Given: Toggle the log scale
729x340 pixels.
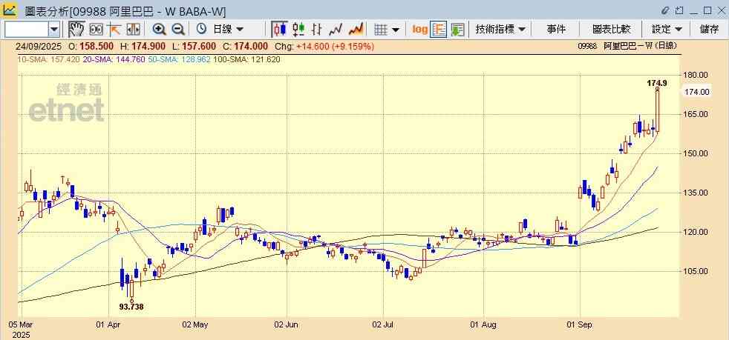Looking at the screenshot, I should coord(420,29).
